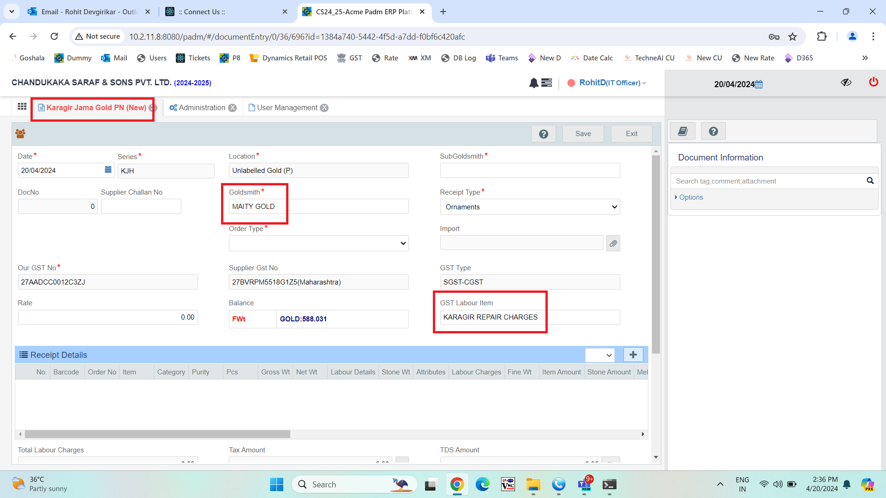The image size is (886, 498).
Task: Open Chrome from the taskbar
Action: pos(457,484)
